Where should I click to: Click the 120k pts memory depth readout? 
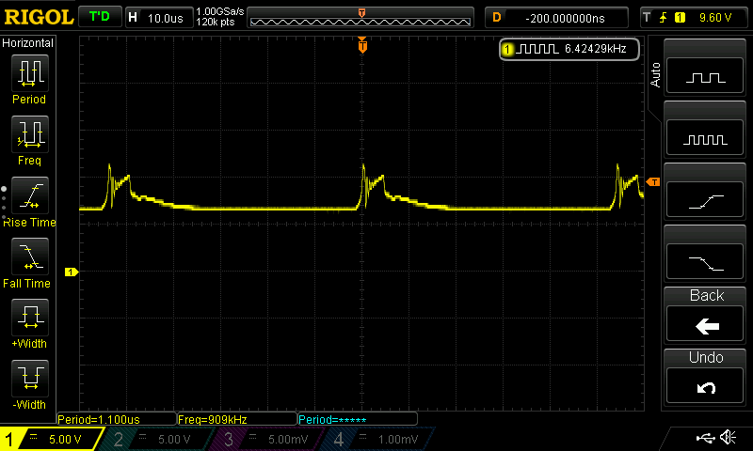tap(216, 22)
